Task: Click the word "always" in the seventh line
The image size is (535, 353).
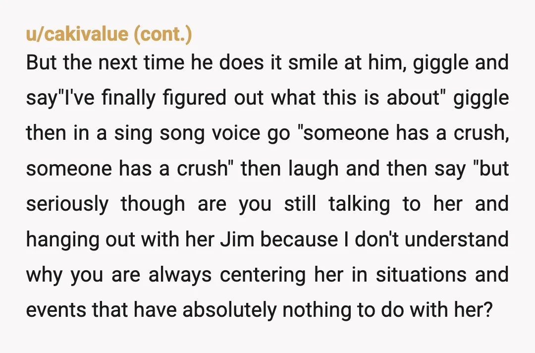Action: (x=180, y=274)
